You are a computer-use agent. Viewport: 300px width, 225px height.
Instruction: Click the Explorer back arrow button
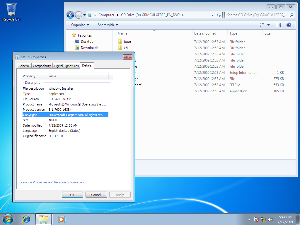pyautogui.click(x=70, y=15)
